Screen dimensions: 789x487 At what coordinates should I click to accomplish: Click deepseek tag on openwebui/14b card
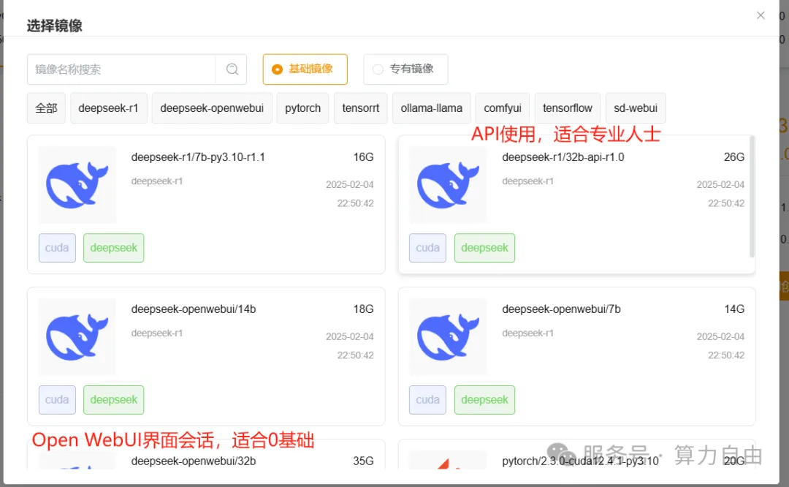114,400
